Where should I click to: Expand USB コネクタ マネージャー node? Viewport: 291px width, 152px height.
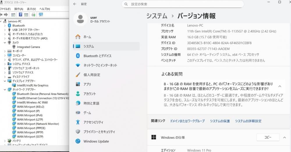pyautogui.click(x=5, y=30)
